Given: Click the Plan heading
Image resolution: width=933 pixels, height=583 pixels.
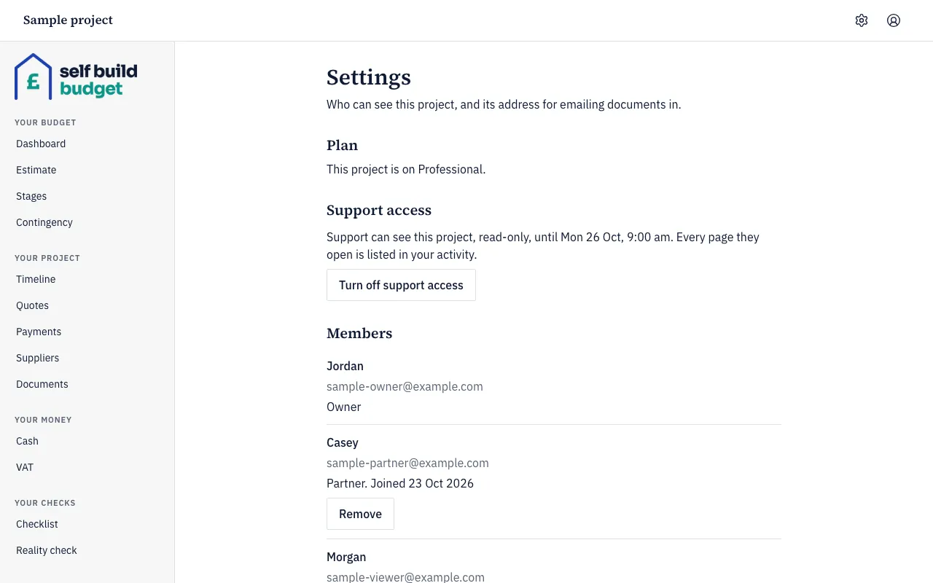Looking at the screenshot, I should pos(342,145).
